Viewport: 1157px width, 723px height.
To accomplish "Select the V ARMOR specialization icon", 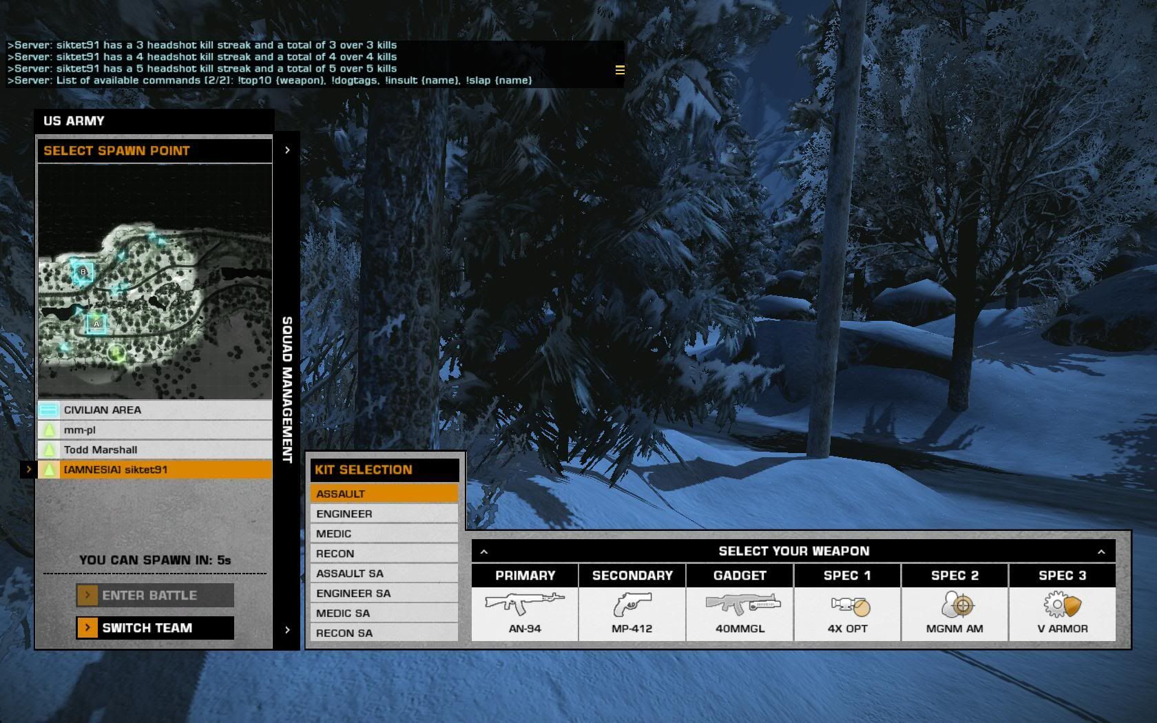I will tap(1063, 605).
